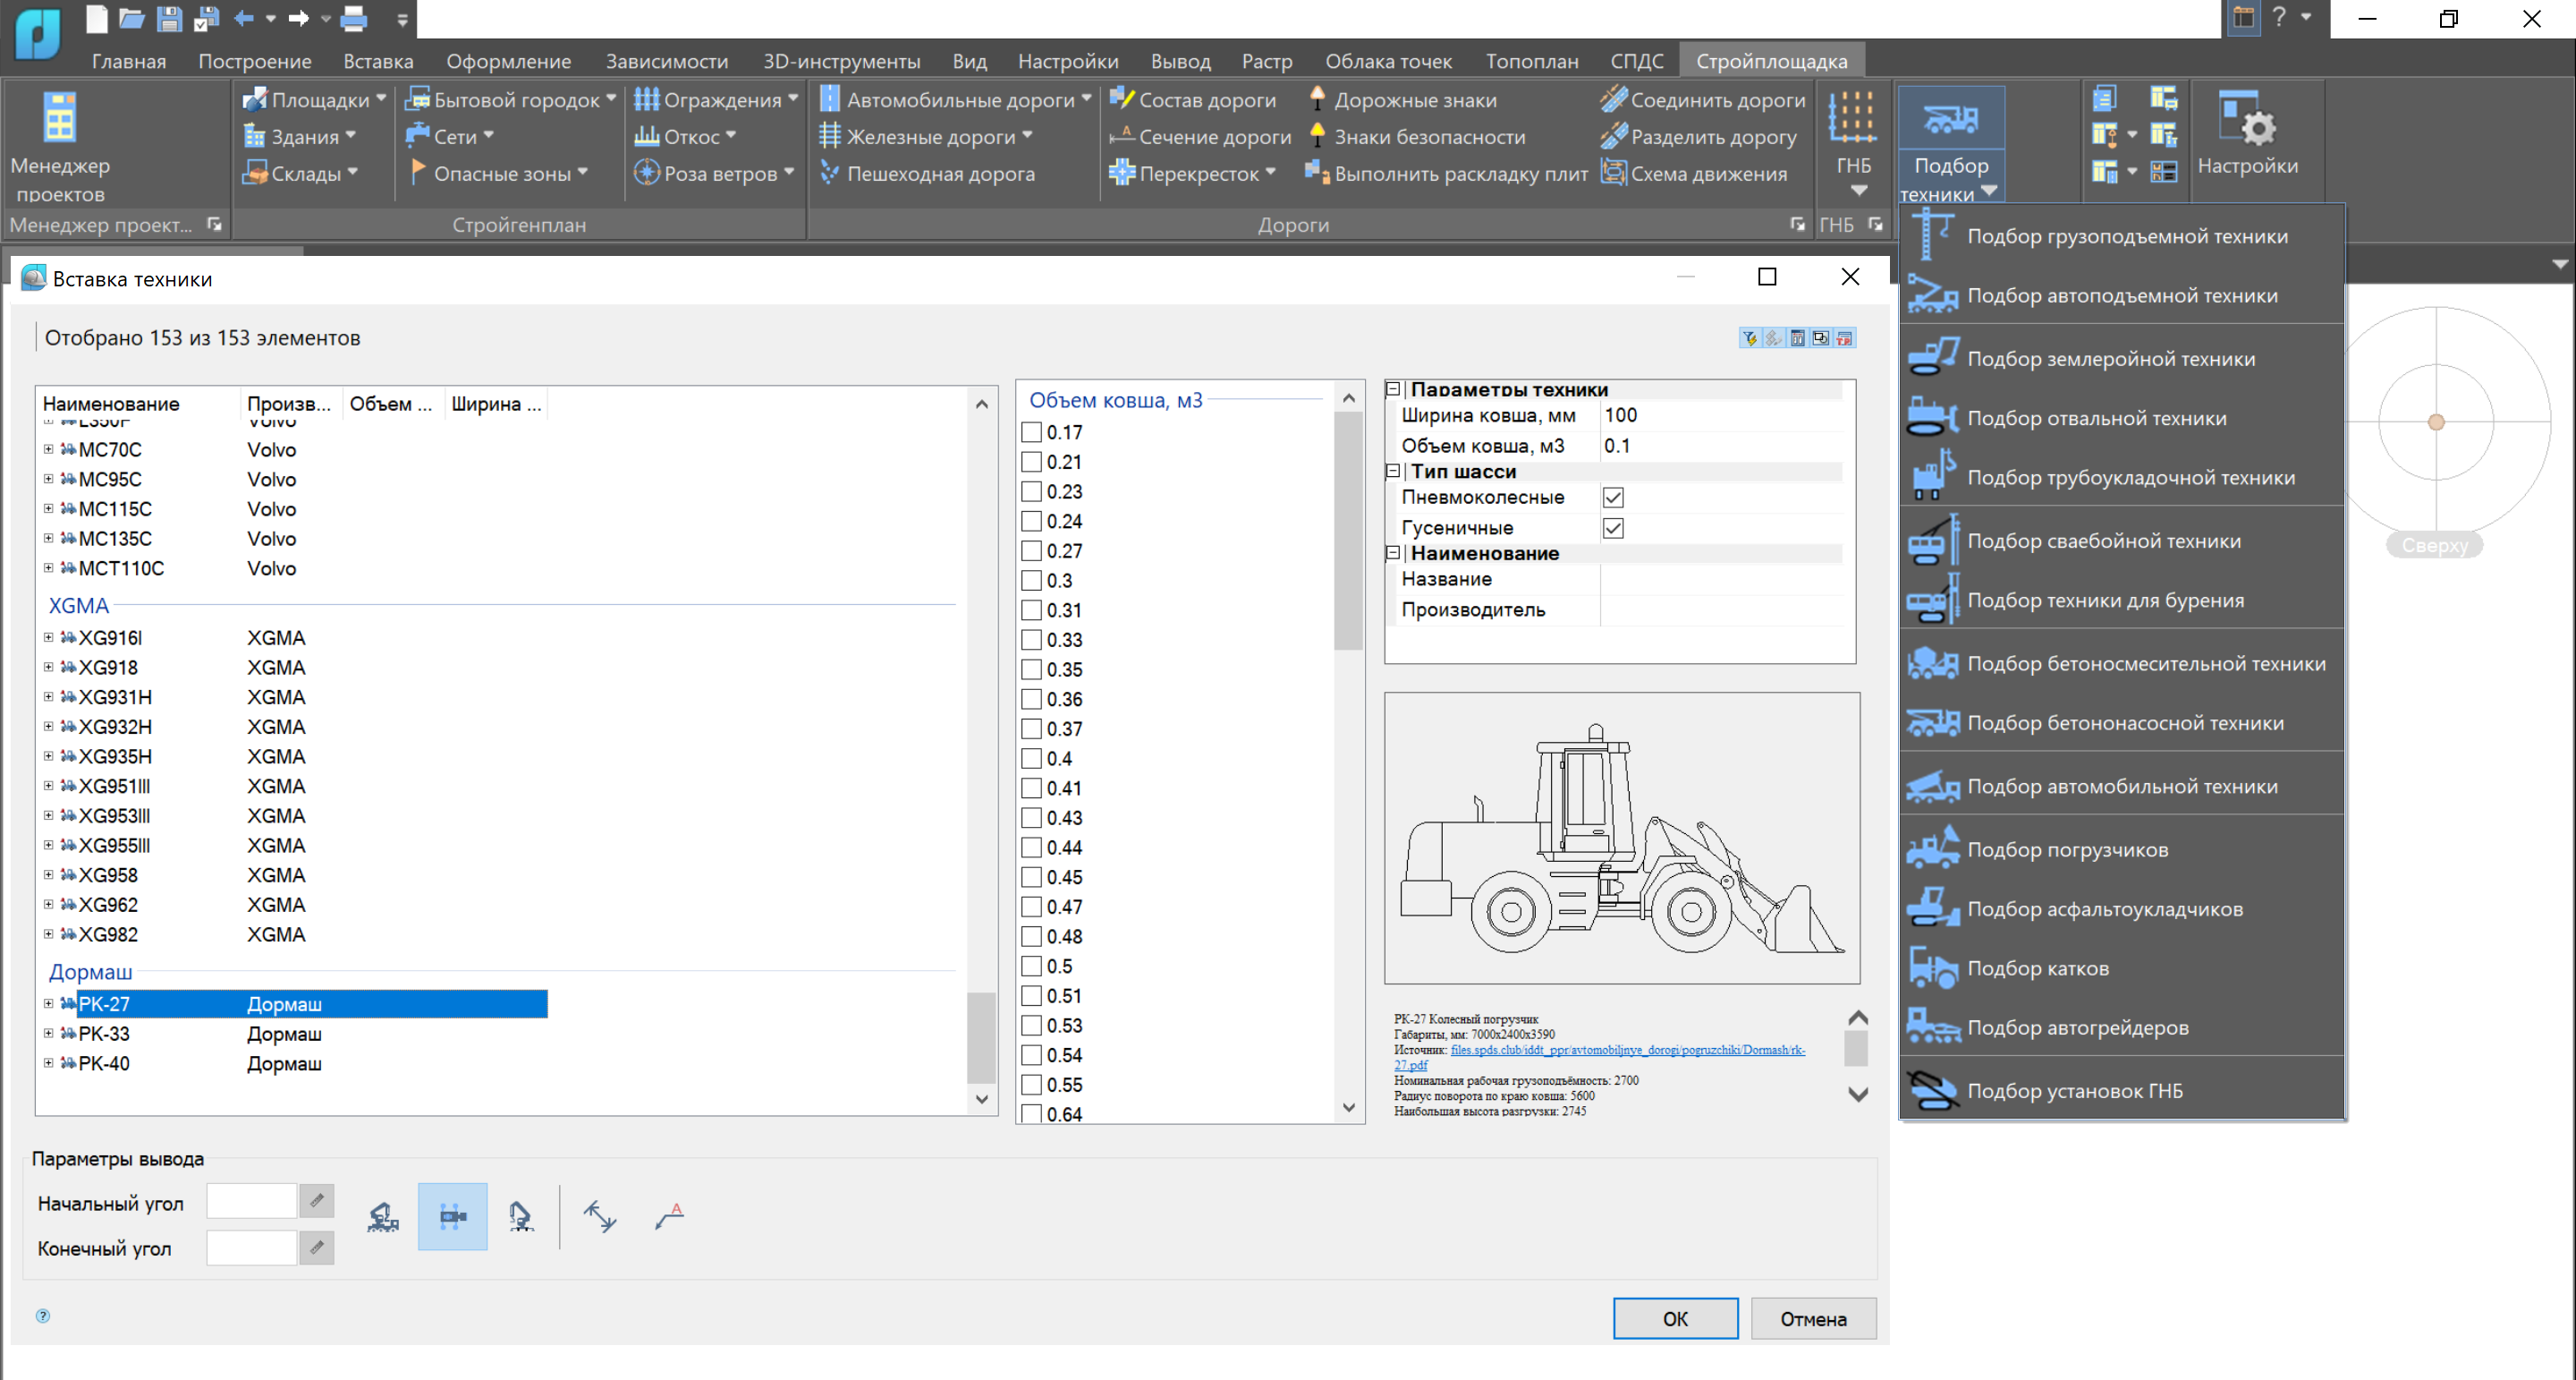The height and width of the screenshot is (1380, 2576).
Task: Open Менеджер проектов
Action: click(x=60, y=145)
